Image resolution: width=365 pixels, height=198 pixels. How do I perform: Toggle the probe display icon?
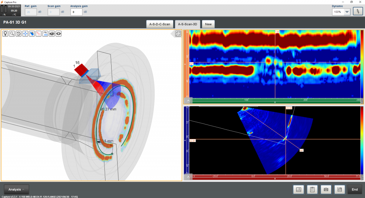click(32, 34)
